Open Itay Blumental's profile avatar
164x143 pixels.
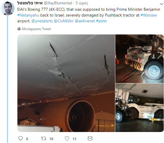(8, 8)
